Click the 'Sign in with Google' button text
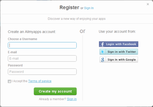The height and width of the screenshot is (107, 153). click(122, 60)
